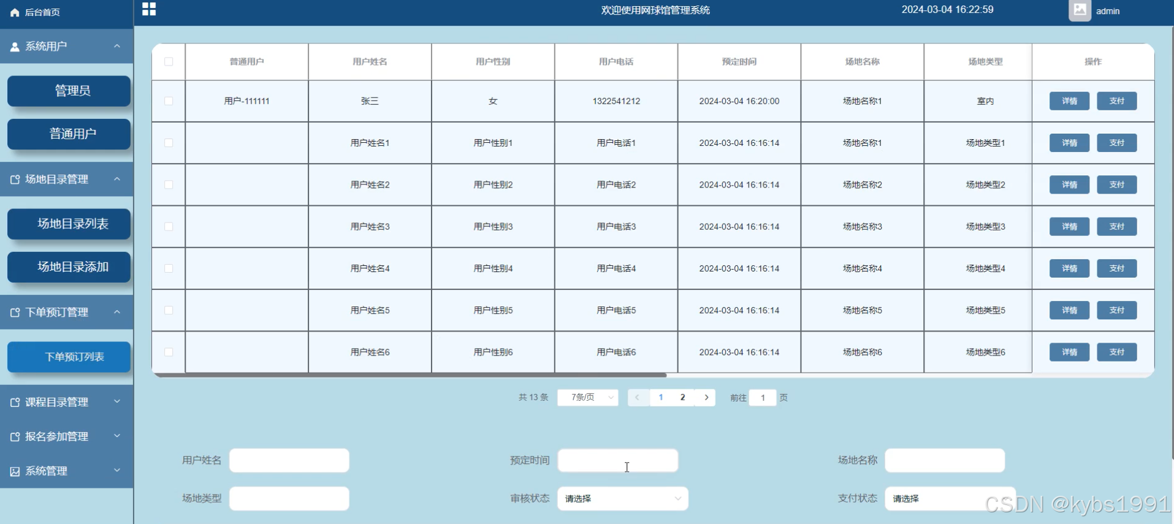
Task: Click 详情 for 用户姓名6 row
Action: pos(1069,352)
